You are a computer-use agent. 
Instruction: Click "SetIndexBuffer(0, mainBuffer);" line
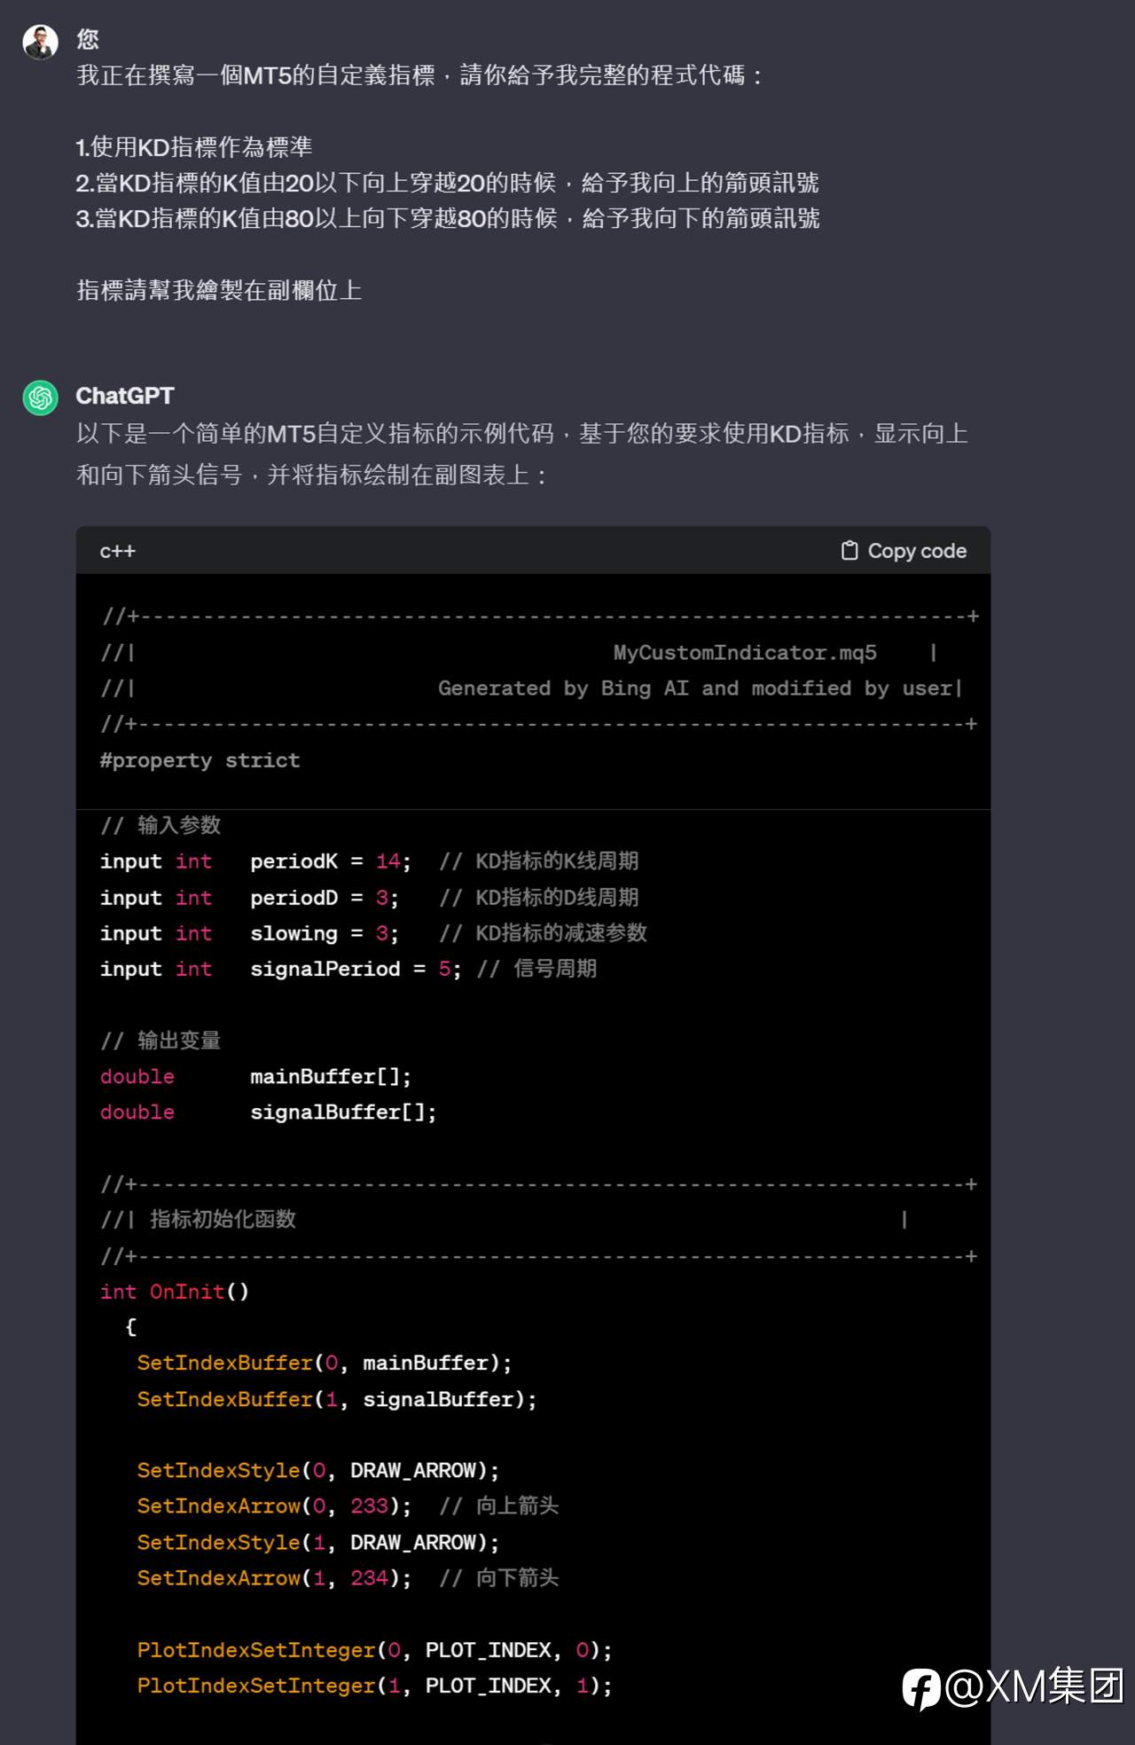[x=325, y=1364]
